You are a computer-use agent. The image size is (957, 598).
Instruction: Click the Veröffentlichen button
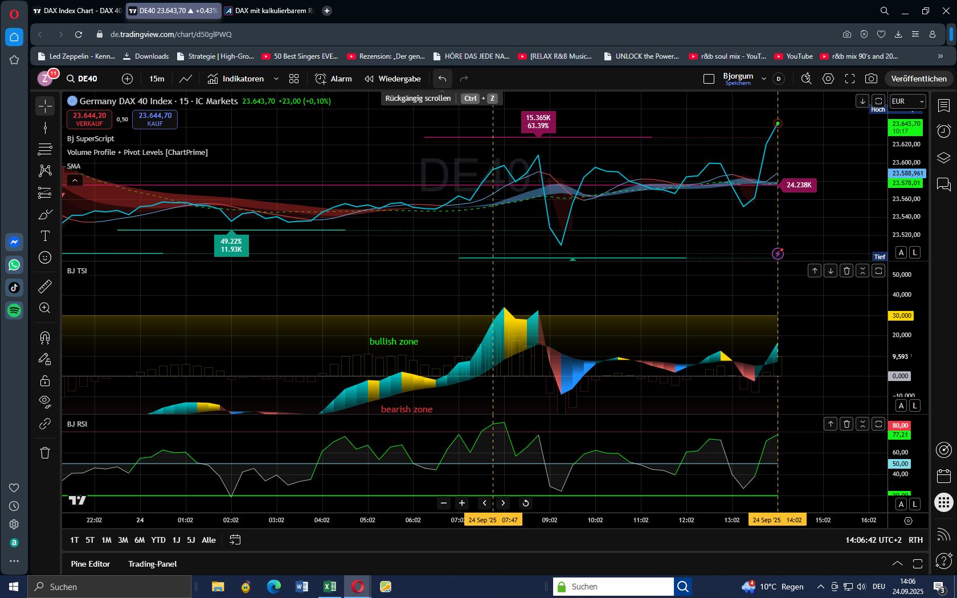(918, 79)
